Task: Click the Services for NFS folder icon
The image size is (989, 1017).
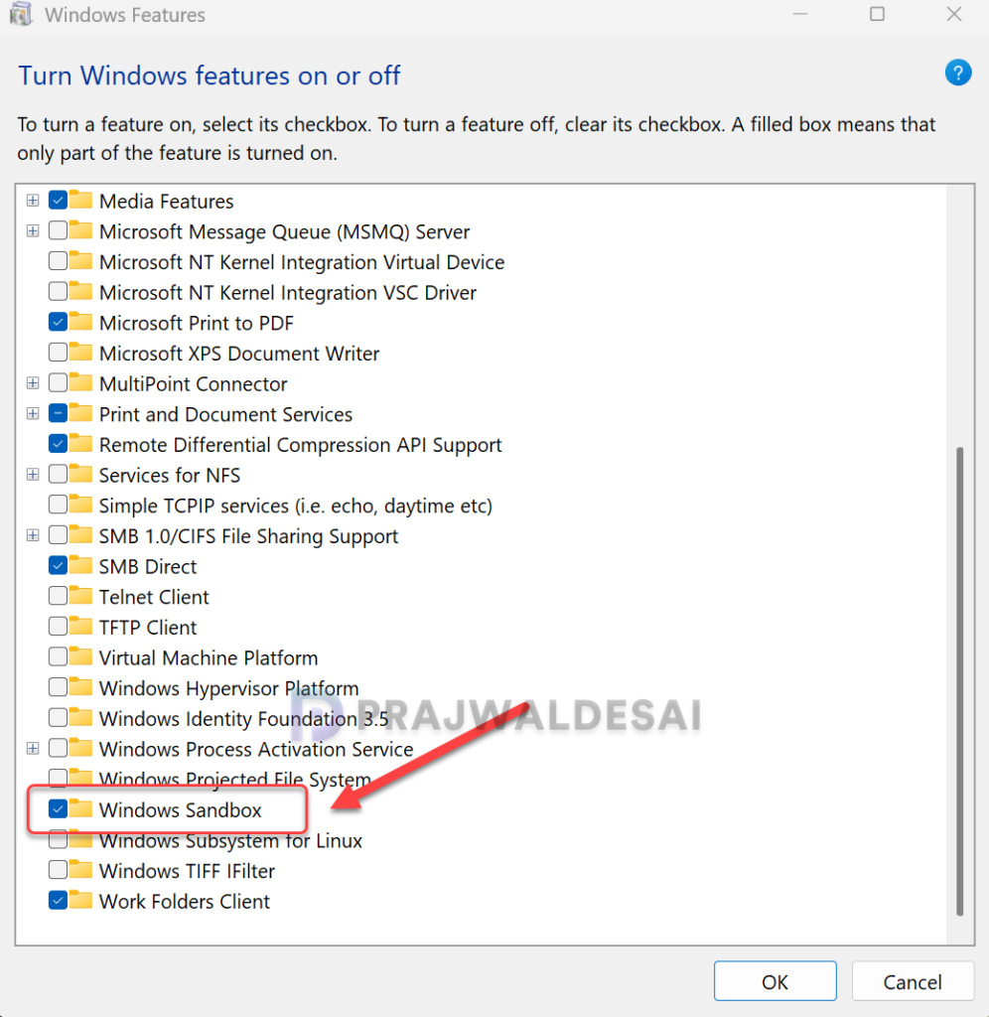Action: click(x=81, y=474)
